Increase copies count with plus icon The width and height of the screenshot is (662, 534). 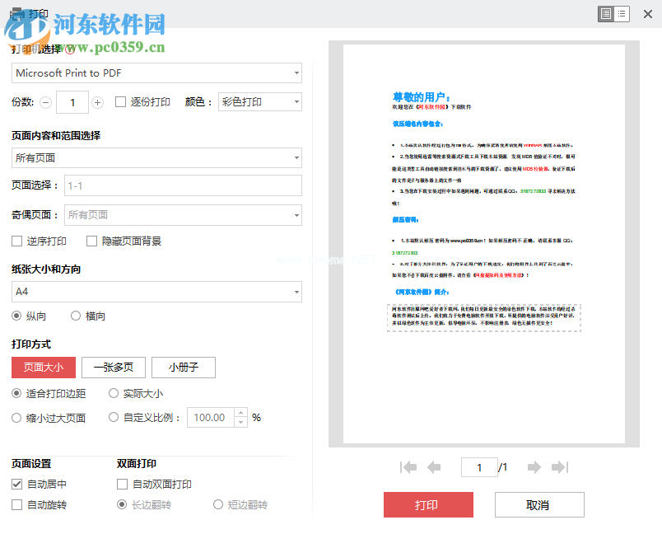(x=98, y=102)
